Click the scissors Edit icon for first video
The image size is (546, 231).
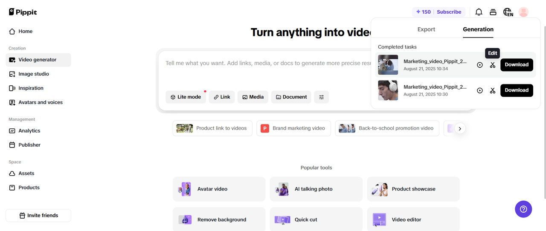tap(493, 65)
